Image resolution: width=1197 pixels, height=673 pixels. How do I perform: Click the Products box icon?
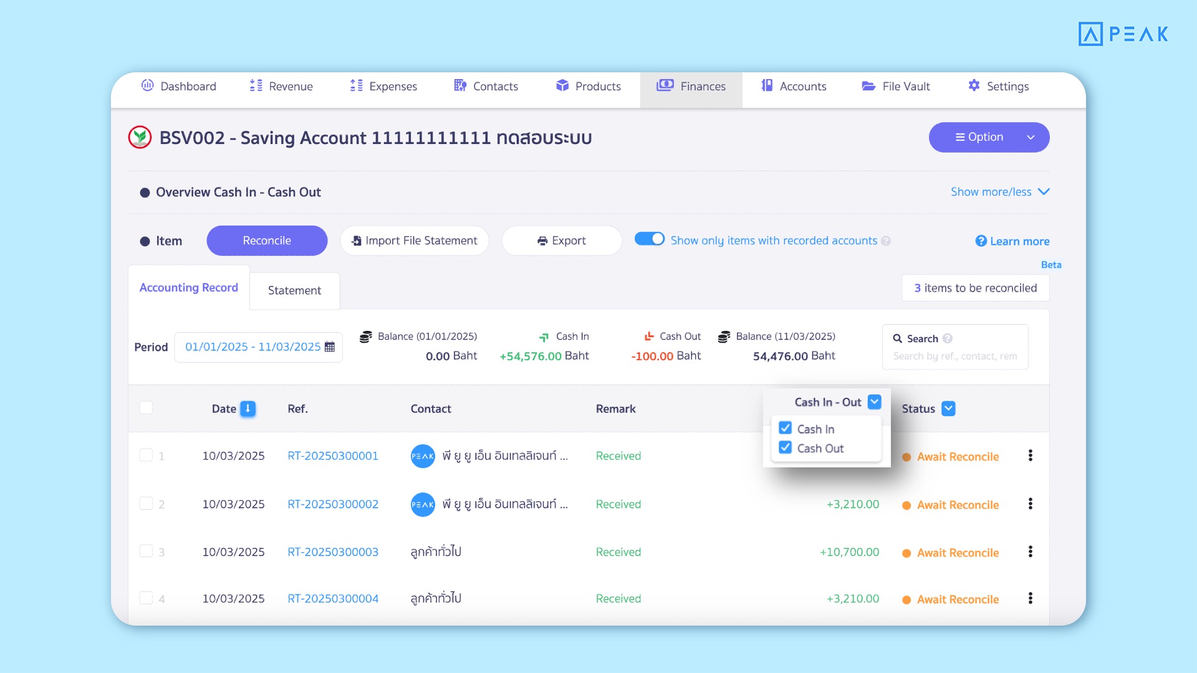[562, 85]
